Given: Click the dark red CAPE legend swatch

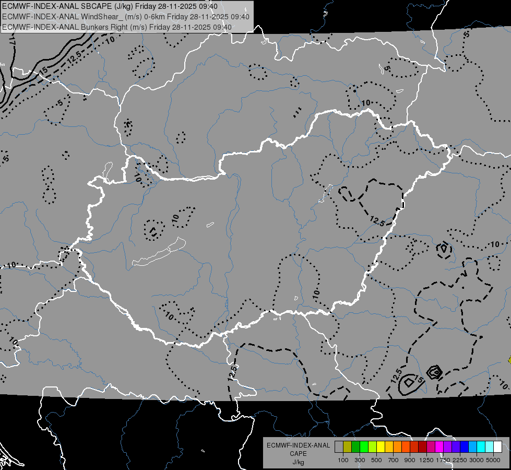Looking at the screenshot, I should click(x=422, y=447).
